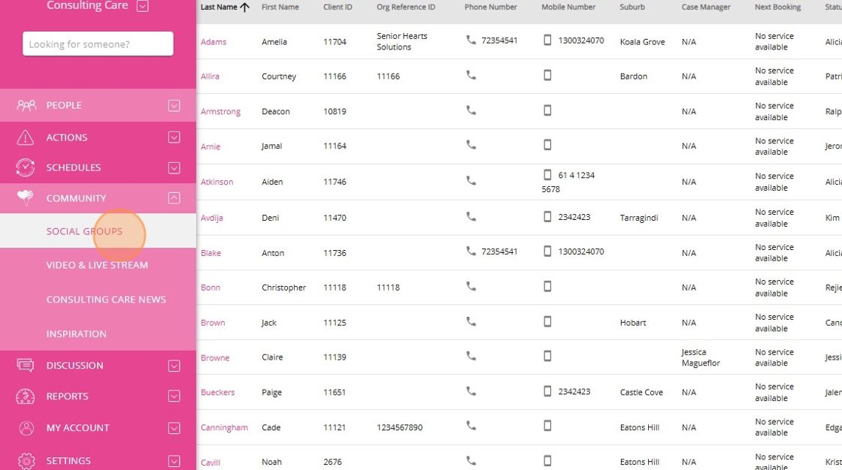Click Castle Cove suburb cell

pos(641,392)
